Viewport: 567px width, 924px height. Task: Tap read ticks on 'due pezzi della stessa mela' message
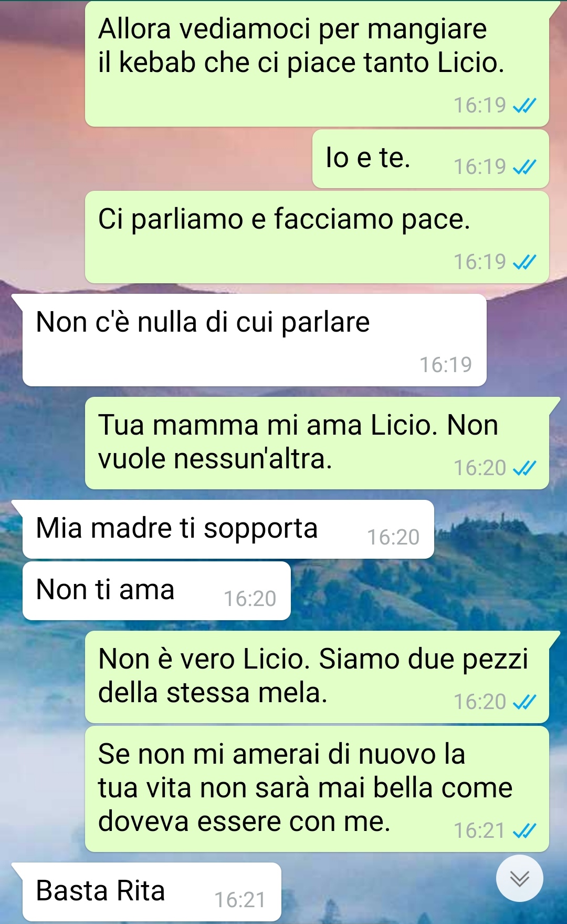[524, 702]
